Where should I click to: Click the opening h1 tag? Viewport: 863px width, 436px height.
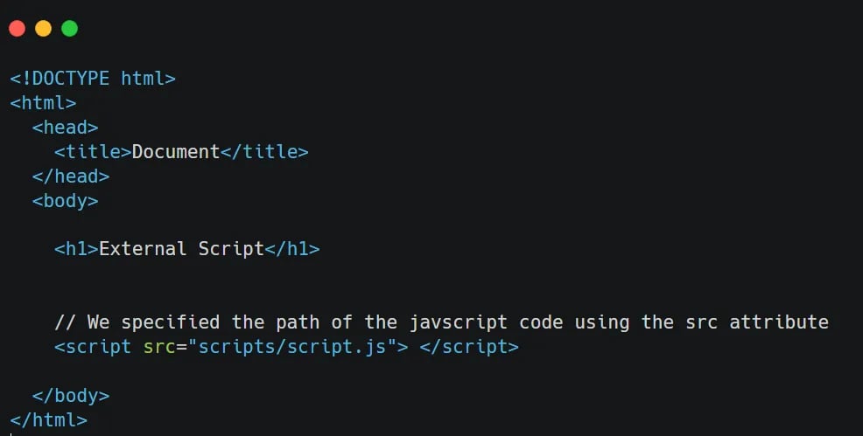[76, 249]
